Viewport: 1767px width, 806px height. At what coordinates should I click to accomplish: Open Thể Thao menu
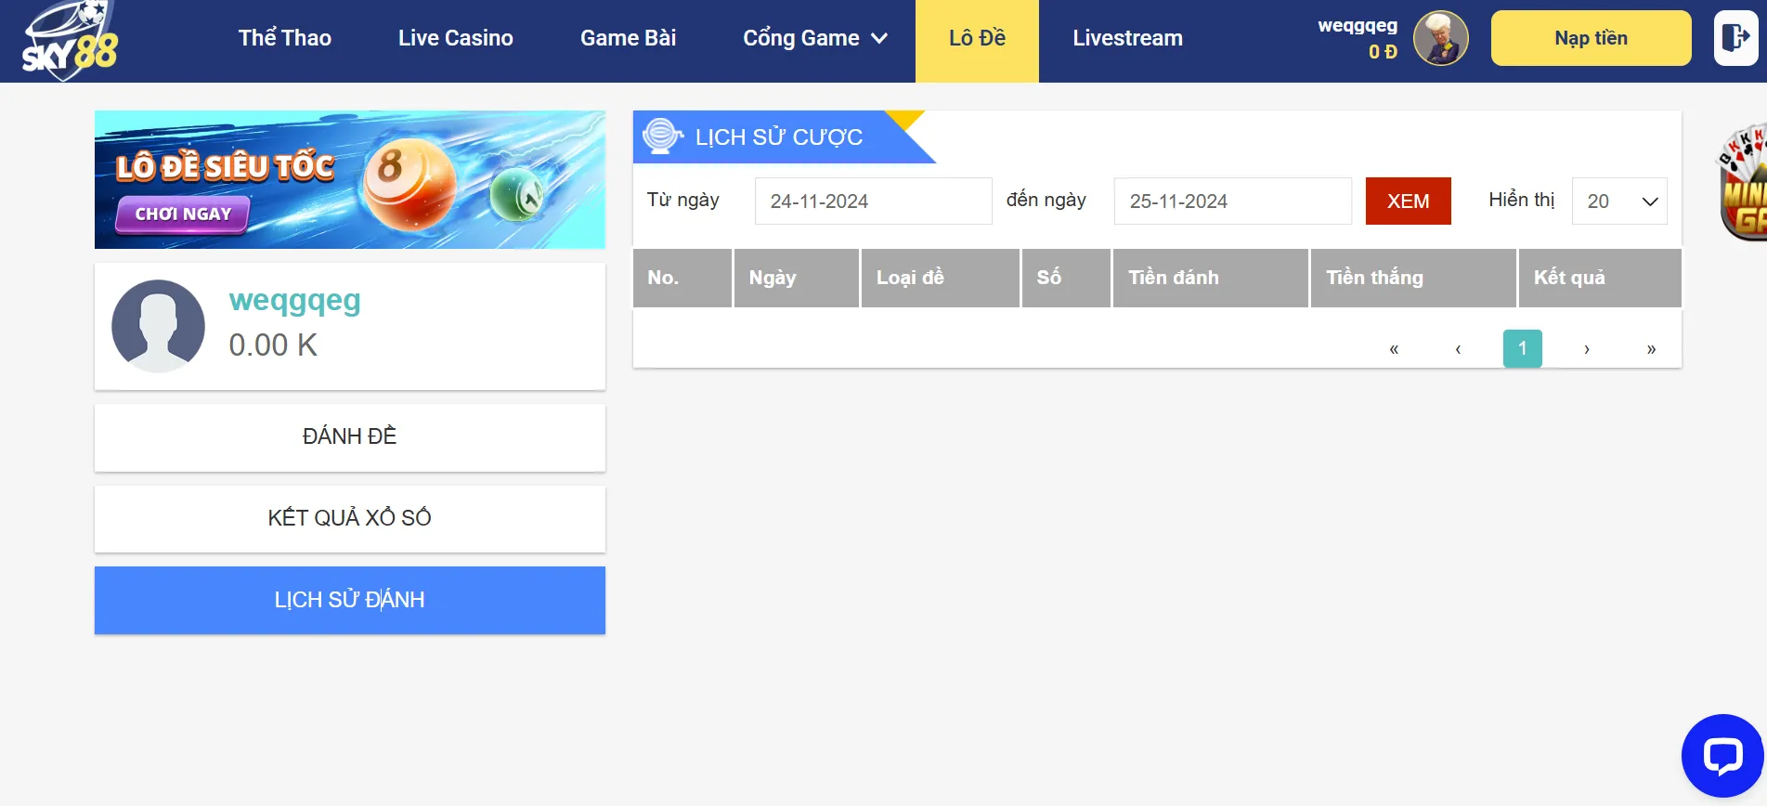click(x=285, y=38)
